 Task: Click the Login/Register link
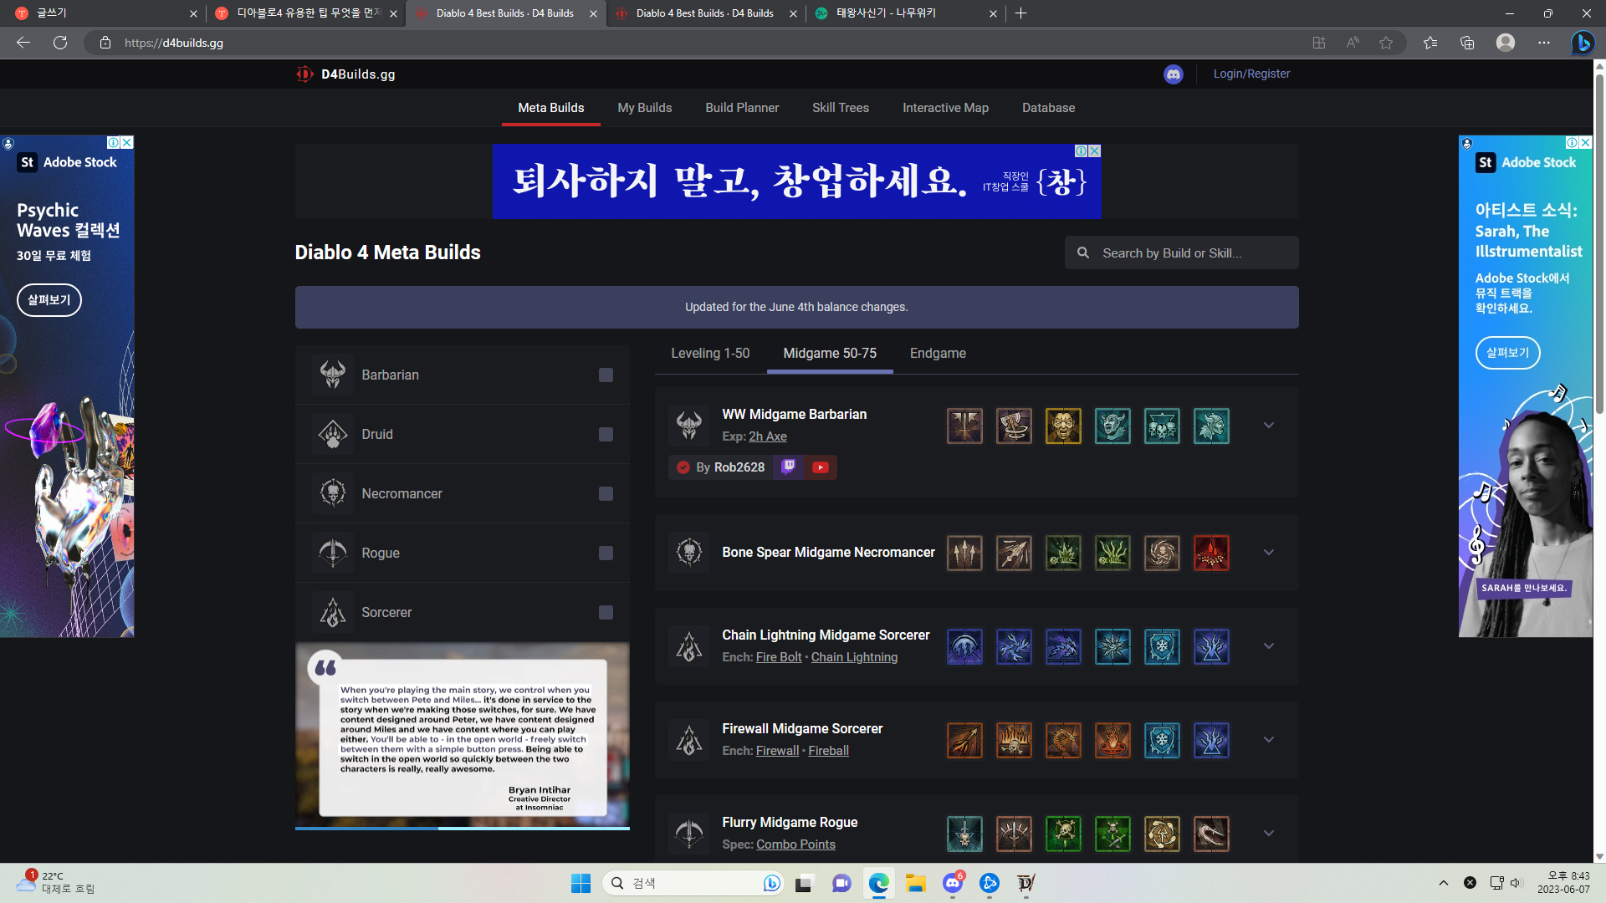click(1251, 74)
